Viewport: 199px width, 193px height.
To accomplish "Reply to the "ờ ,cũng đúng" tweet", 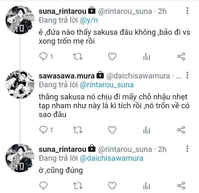I will [x=44, y=185].
